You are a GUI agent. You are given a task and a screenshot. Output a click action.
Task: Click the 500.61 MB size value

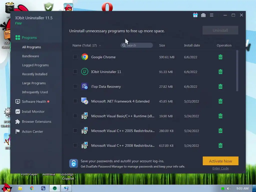click(167, 57)
